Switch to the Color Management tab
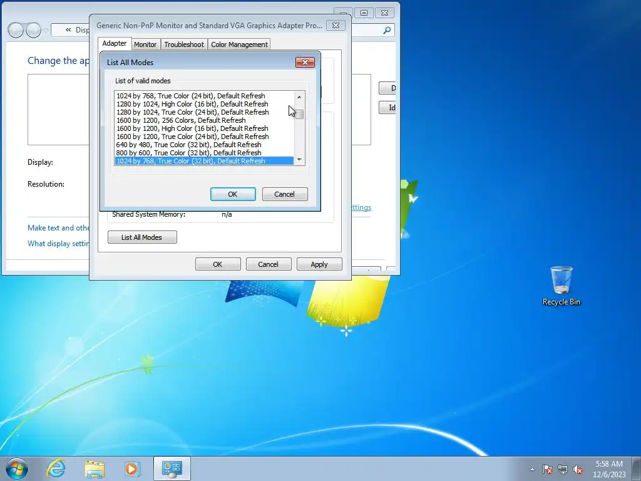 pos(239,44)
